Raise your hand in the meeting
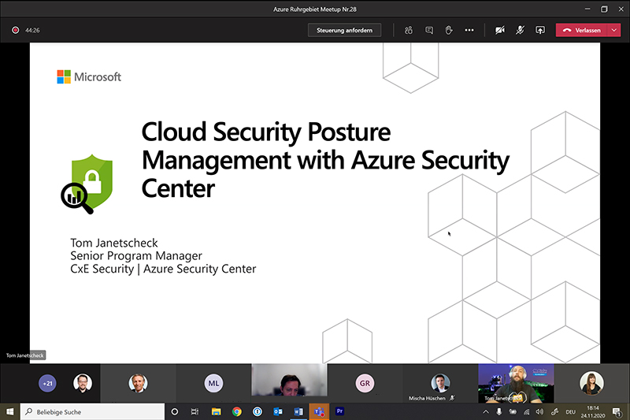 coord(449,30)
